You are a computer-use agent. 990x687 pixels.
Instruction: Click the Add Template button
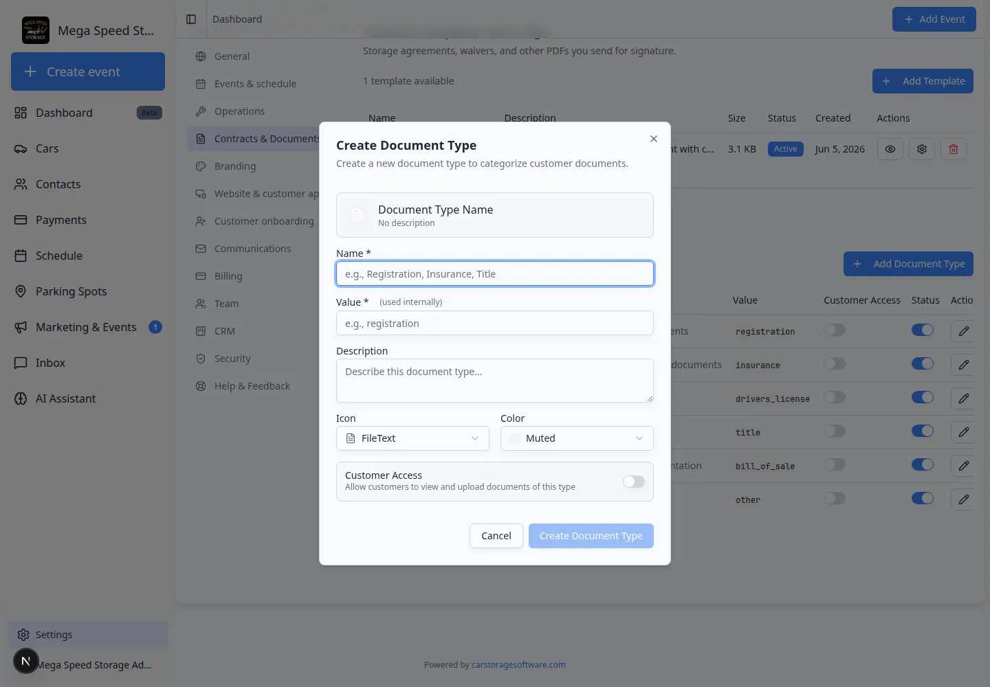(923, 81)
